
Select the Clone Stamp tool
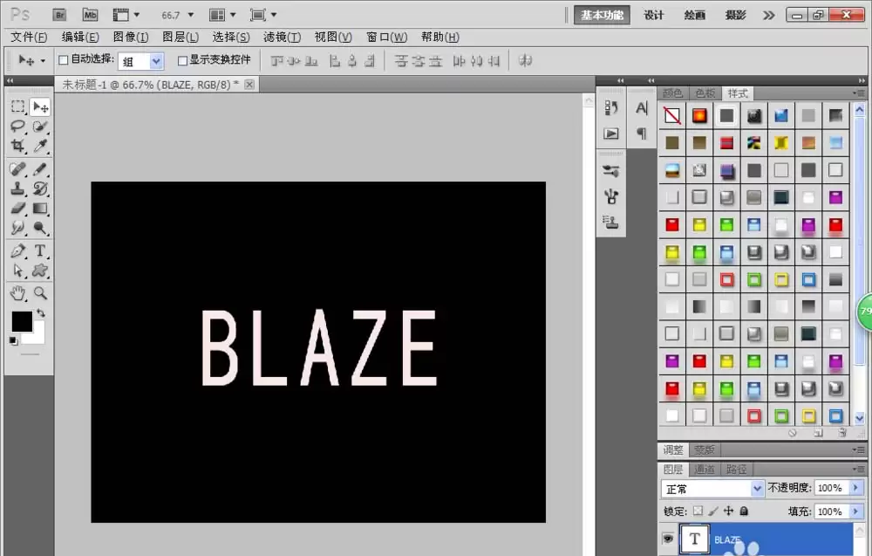click(x=17, y=189)
